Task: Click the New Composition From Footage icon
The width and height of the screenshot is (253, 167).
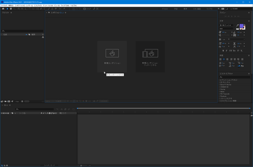Action: (x=150, y=53)
